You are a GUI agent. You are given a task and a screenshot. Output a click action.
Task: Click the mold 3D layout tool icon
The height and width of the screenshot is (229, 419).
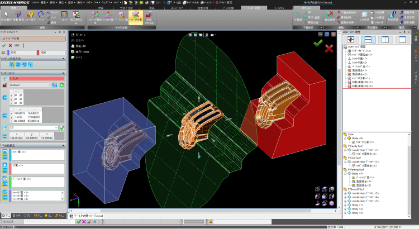pyautogui.click(x=149, y=17)
